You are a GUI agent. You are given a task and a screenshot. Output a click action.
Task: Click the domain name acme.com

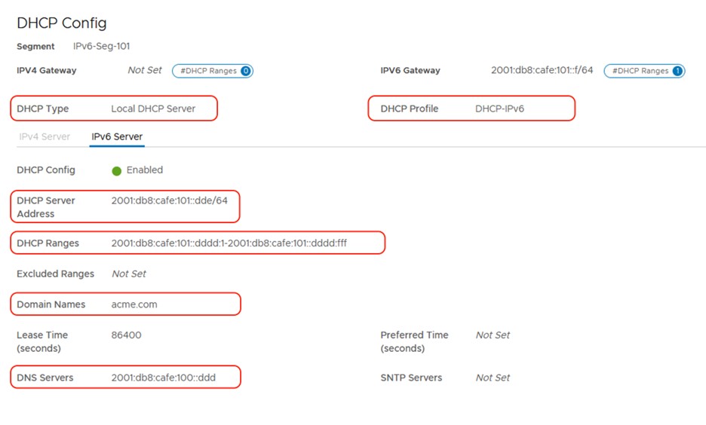pos(134,304)
